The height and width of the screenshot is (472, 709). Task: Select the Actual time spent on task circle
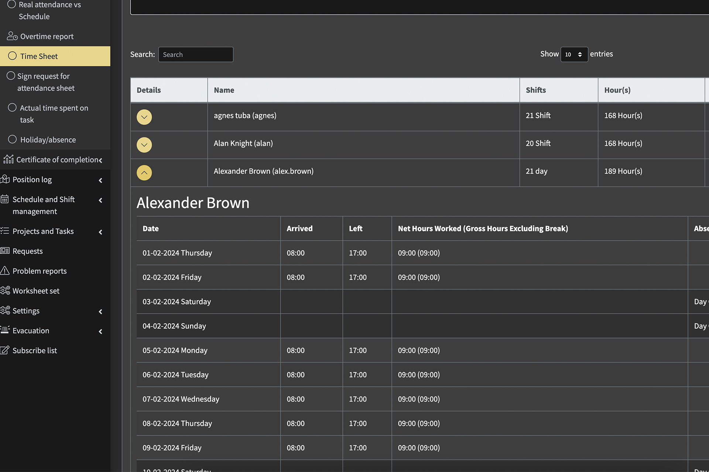tap(12, 108)
